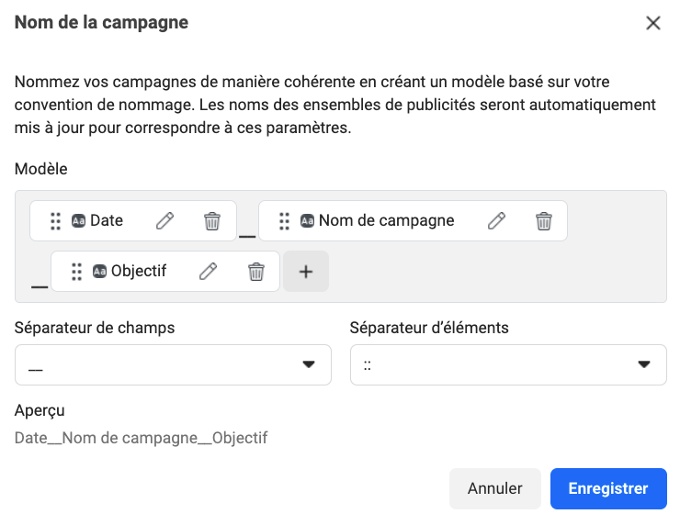Viewport: 680px width, 514px height.
Task: Close the Nom de la campagne dialog
Action: click(x=653, y=23)
